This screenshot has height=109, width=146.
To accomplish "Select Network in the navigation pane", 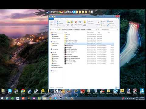I will [x=54, y=71].
